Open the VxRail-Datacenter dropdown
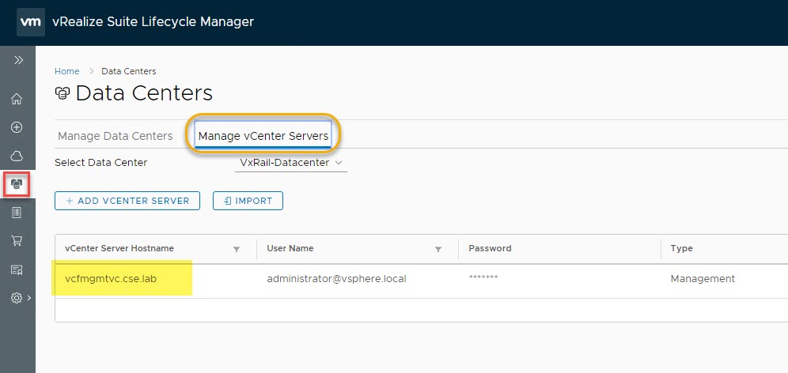The image size is (788, 373). point(291,163)
